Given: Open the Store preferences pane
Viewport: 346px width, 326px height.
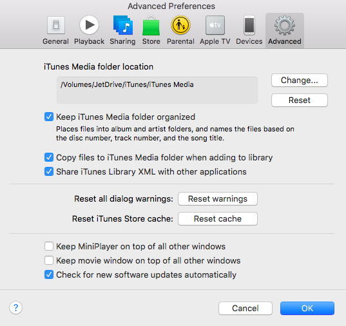Looking at the screenshot, I should (151, 30).
